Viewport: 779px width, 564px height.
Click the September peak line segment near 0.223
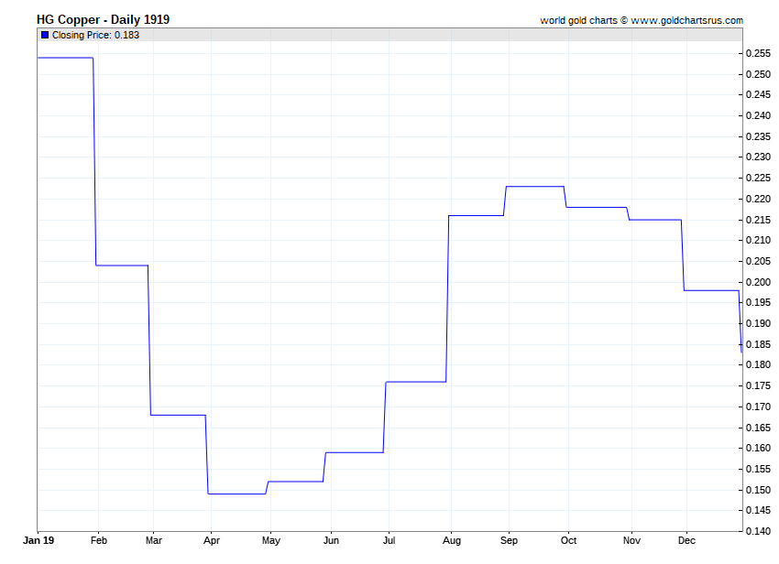(534, 186)
